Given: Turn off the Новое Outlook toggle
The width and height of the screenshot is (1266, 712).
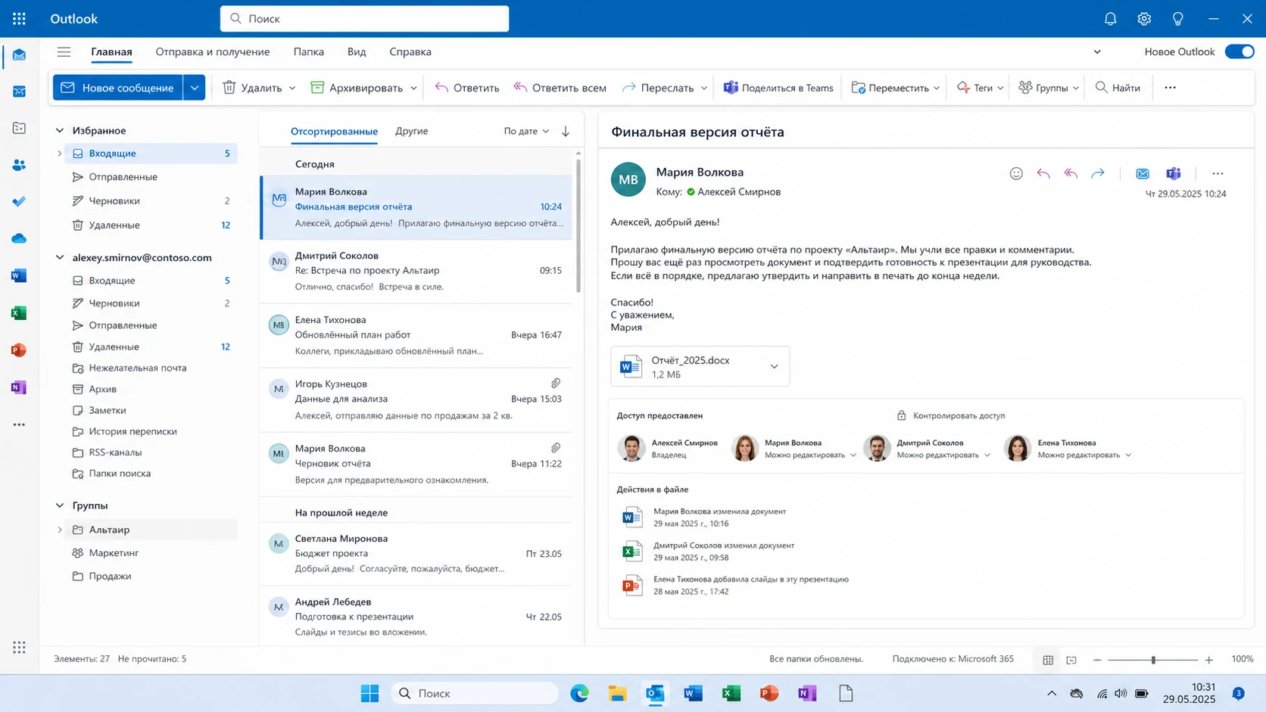Looking at the screenshot, I should pyautogui.click(x=1239, y=51).
